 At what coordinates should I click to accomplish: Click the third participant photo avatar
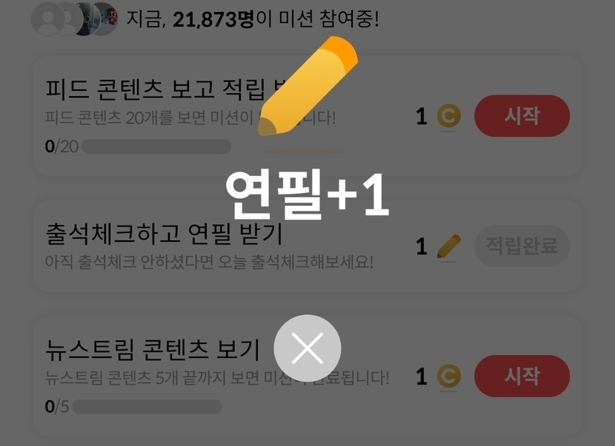pyautogui.click(x=84, y=18)
